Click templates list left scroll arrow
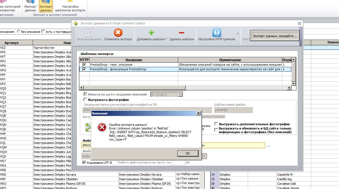Screen dimensions: 339x189 pyautogui.click(x=82, y=88)
